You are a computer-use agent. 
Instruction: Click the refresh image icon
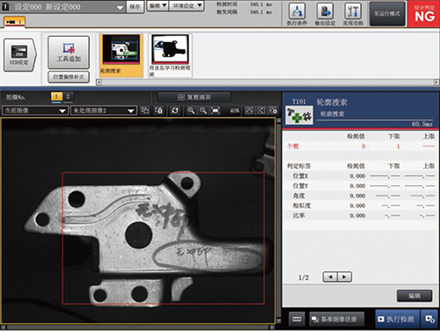pos(175,111)
